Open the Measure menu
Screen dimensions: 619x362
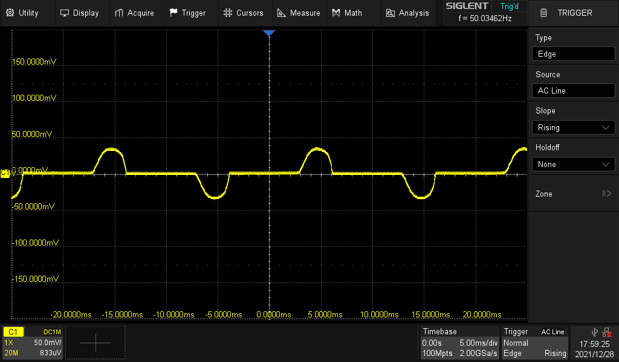tap(299, 13)
